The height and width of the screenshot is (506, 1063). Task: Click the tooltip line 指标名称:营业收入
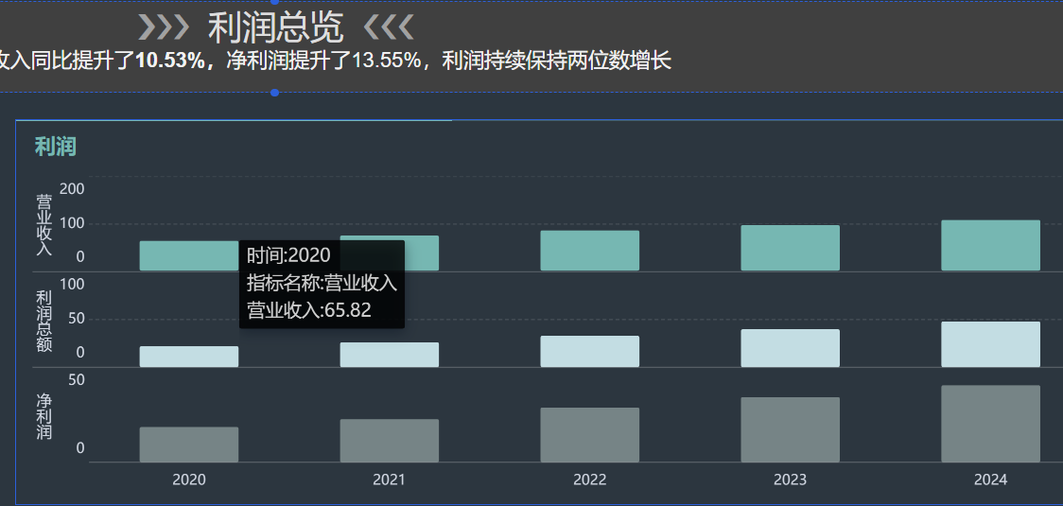coord(322,282)
